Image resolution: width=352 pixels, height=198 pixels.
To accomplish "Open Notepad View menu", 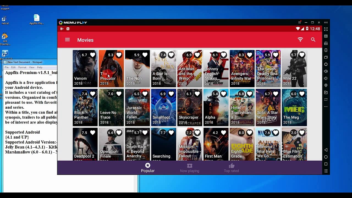I will pyautogui.click(x=32, y=67).
